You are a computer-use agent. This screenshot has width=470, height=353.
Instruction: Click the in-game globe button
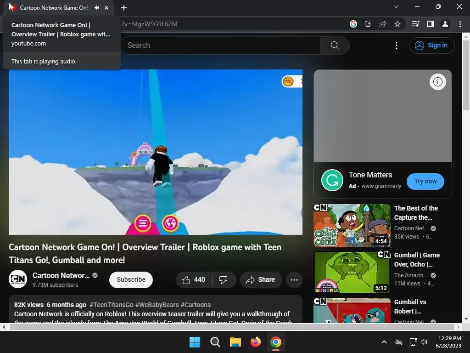click(x=171, y=223)
